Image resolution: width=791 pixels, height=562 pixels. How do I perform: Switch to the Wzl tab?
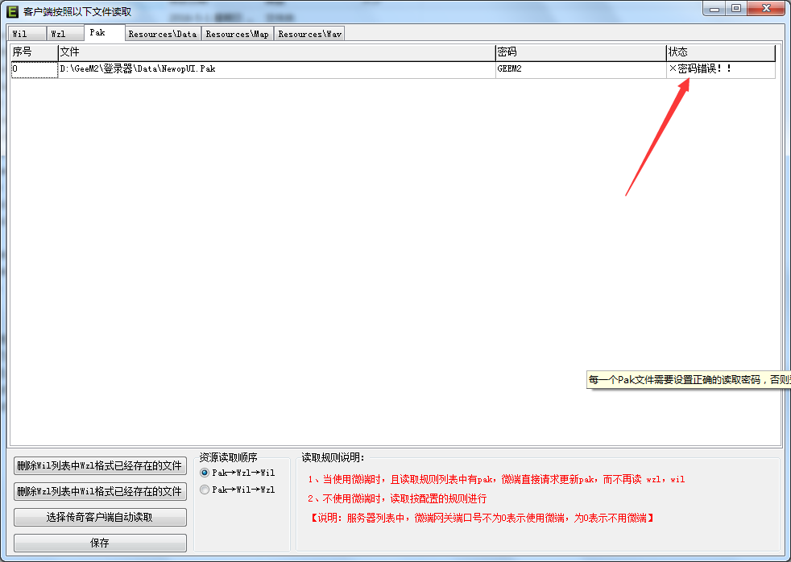(65, 34)
